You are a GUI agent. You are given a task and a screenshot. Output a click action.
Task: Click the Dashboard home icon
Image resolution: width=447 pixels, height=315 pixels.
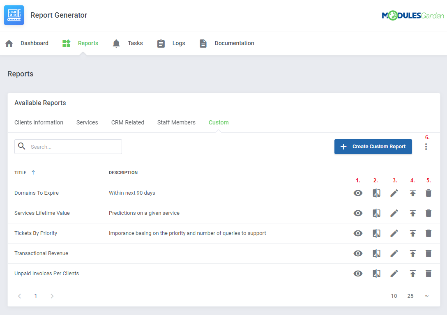click(x=9, y=44)
